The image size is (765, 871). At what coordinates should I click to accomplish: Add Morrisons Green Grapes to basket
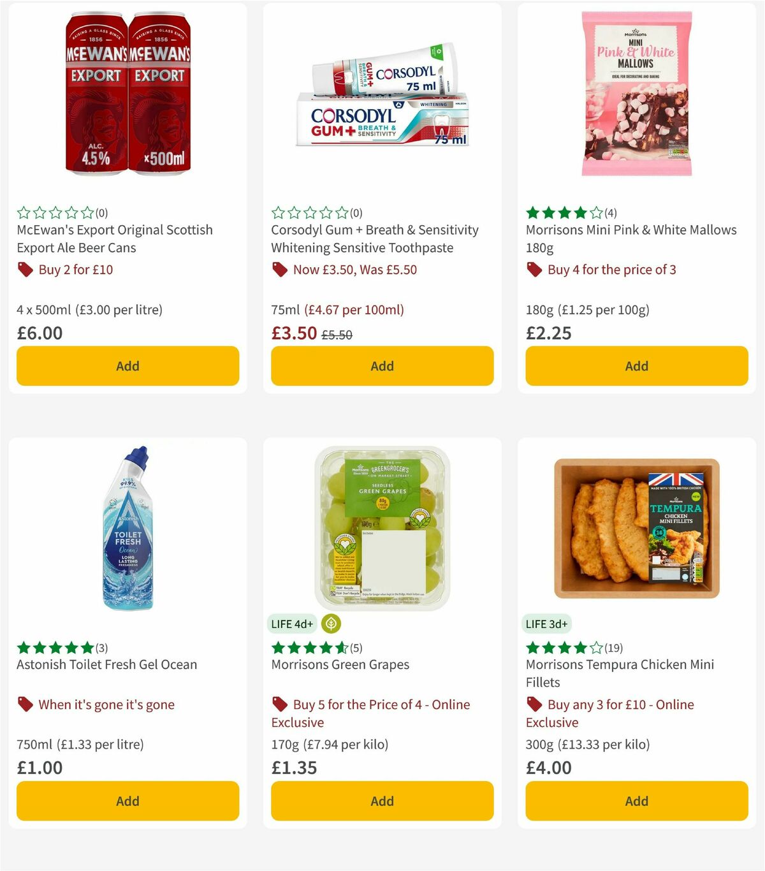(382, 801)
